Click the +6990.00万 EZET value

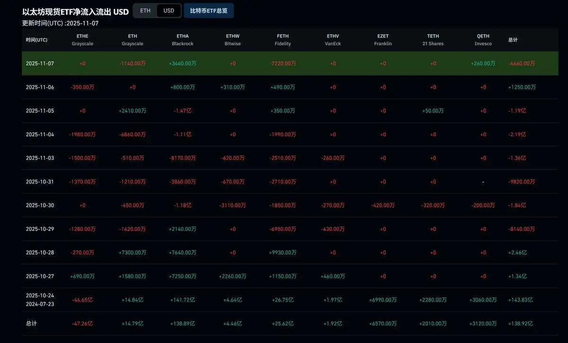[383, 300]
